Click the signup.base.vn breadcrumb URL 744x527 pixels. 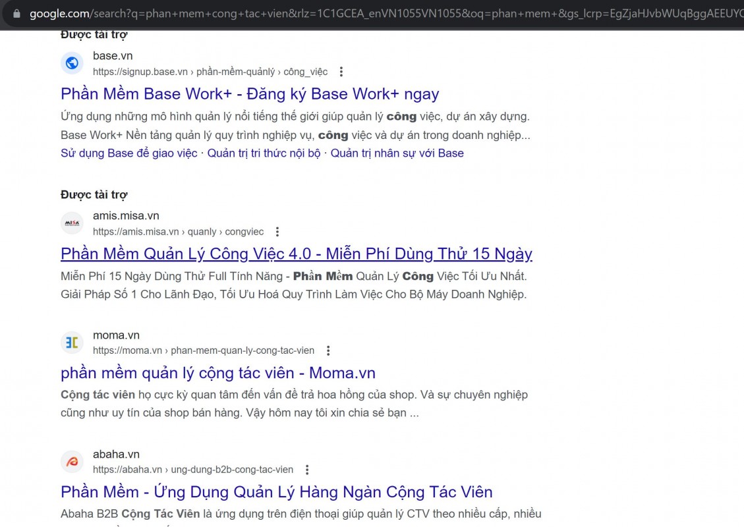tap(210, 72)
